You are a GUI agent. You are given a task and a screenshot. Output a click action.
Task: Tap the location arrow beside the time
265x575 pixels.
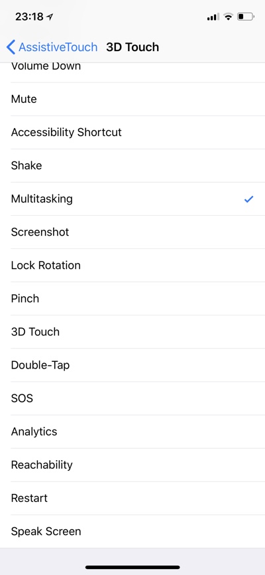50,17
